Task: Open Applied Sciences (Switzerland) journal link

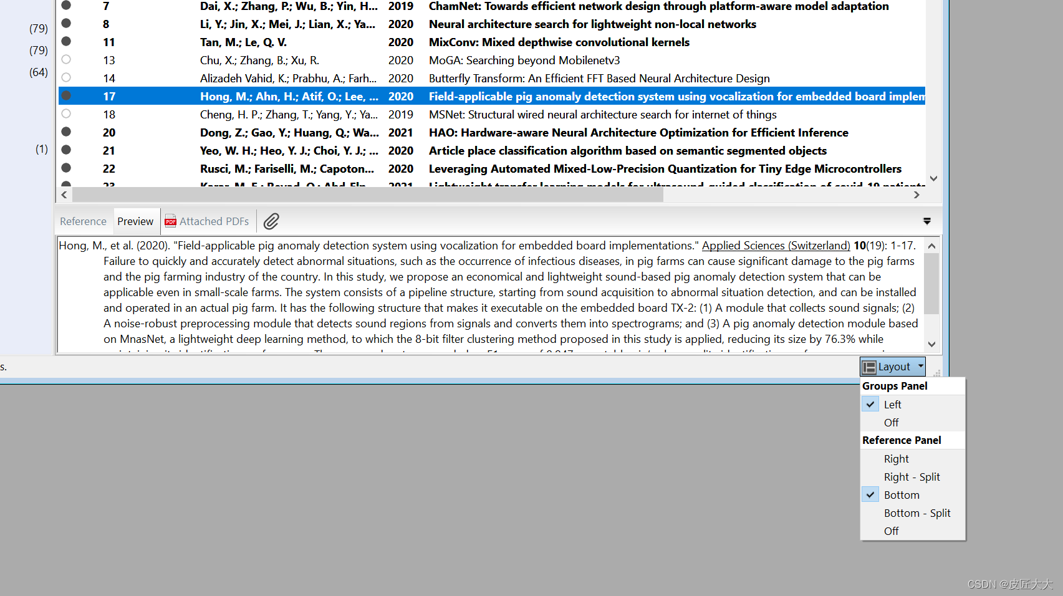Action: (x=776, y=246)
